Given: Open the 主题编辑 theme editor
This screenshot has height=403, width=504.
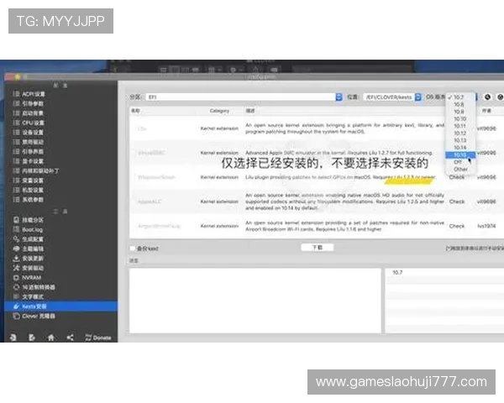Looking at the screenshot, I should [x=28, y=249].
